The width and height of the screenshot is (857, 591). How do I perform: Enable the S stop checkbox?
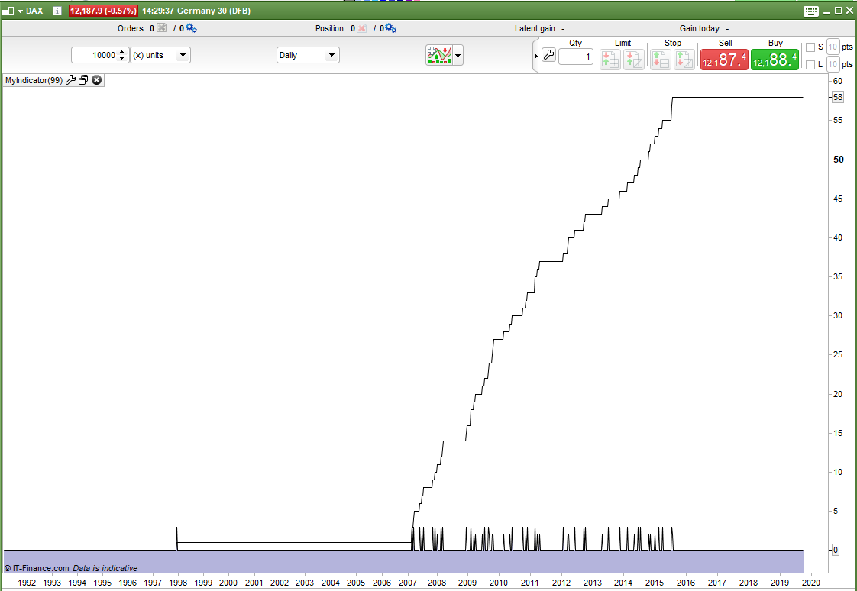(810, 47)
